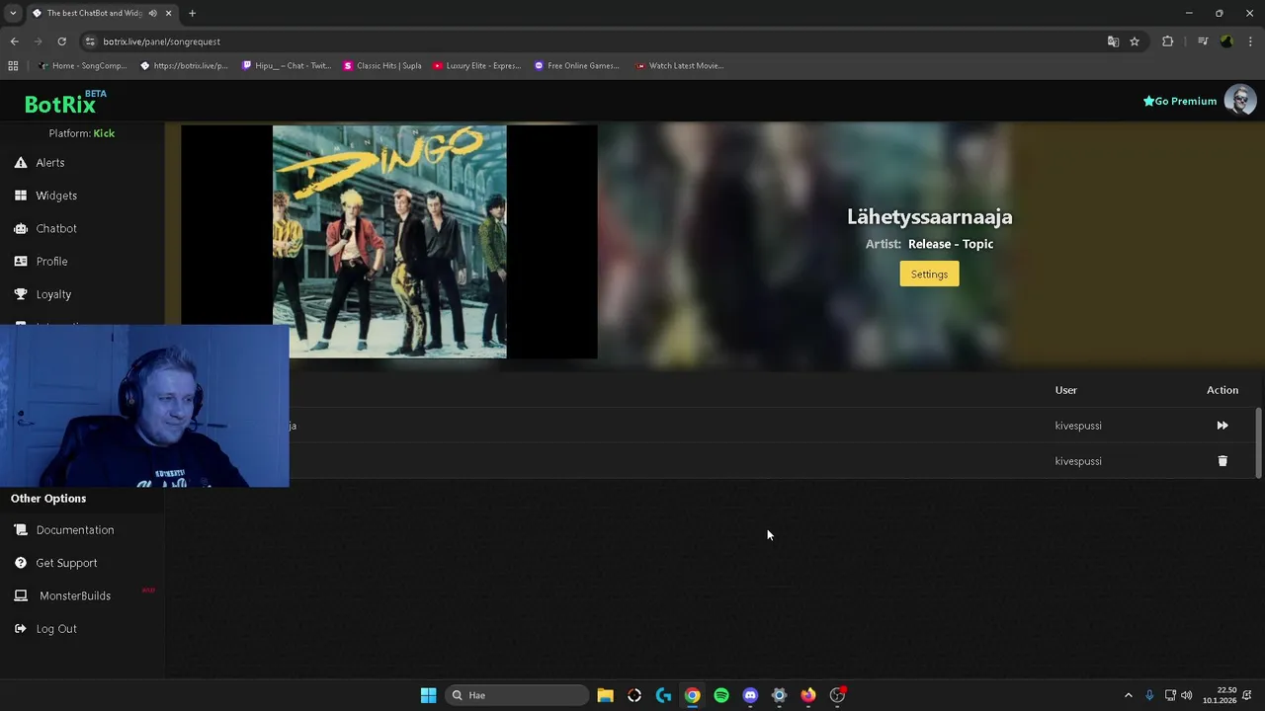View site information icon
The width and height of the screenshot is (1265, 711).
tap(90, 41)
